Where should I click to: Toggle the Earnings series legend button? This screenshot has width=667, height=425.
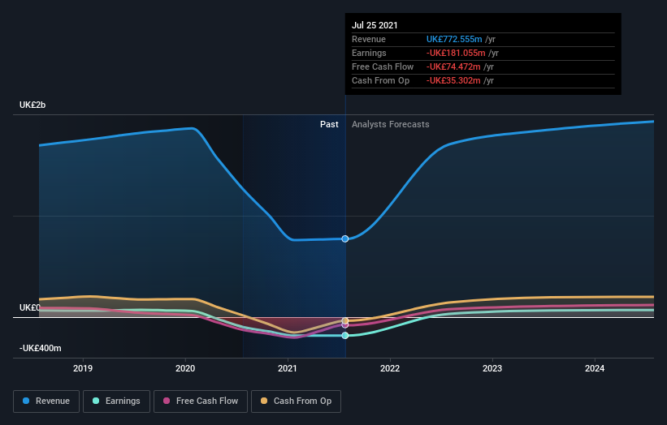pyautogui.click(x=116, y=401)
